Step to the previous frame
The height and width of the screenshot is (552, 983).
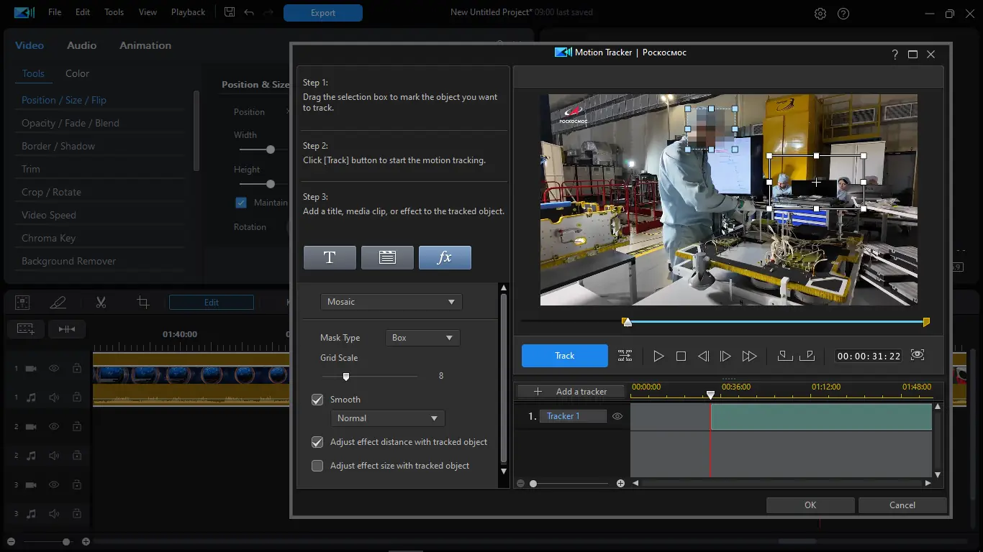pyautogui.click(x=703, y=356)
